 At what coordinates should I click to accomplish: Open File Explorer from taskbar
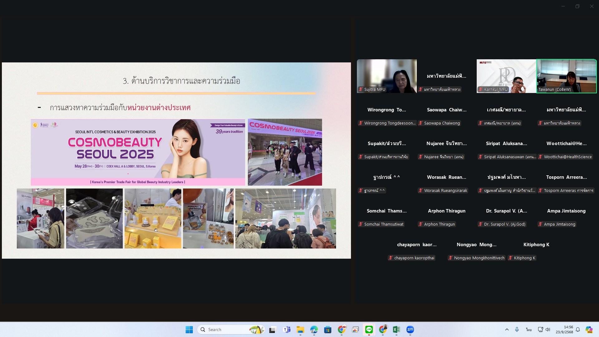click(x=300, y=330)
